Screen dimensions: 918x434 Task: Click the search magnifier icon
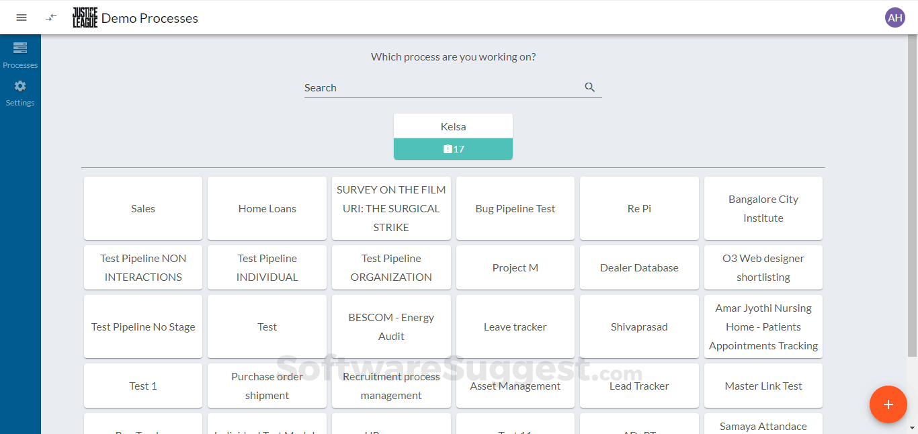click(590, 87)
